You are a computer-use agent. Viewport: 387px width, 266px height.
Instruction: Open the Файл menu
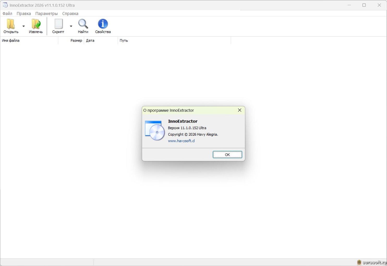pyautogui.click(x=7, y=14)
